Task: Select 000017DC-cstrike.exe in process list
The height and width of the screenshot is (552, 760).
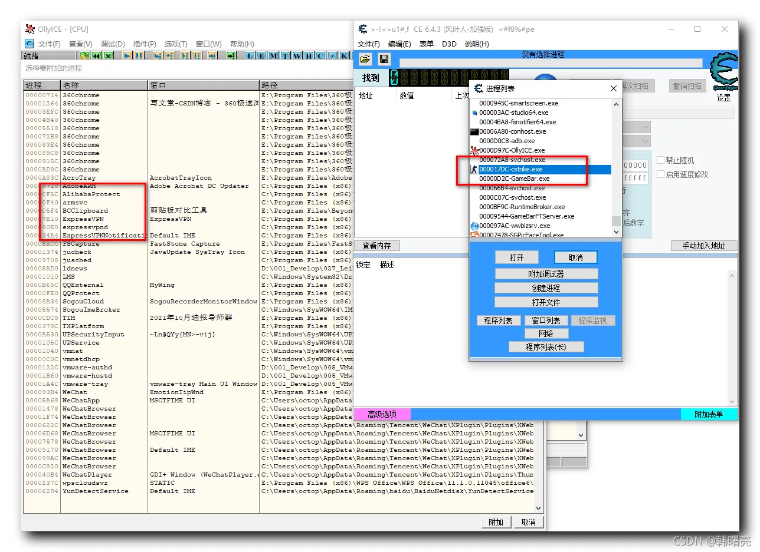Action: click(x=540, y=169)
